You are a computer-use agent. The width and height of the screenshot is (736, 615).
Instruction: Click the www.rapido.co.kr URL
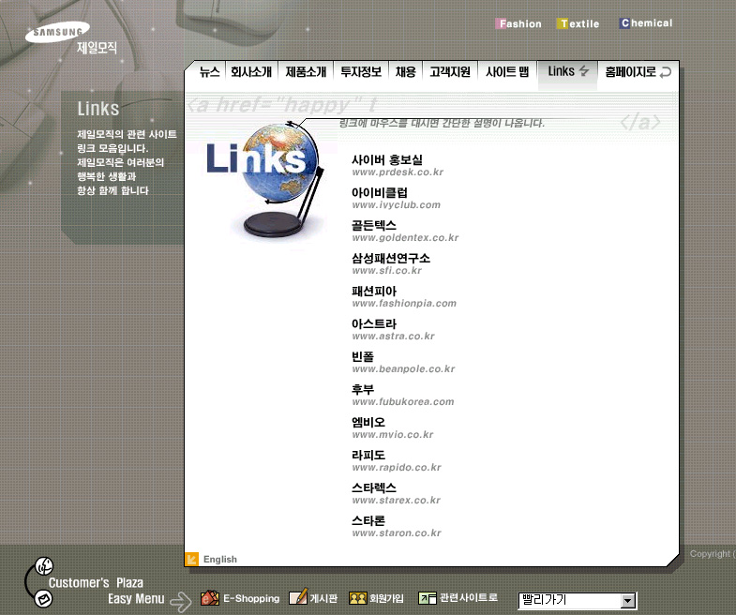397,468
